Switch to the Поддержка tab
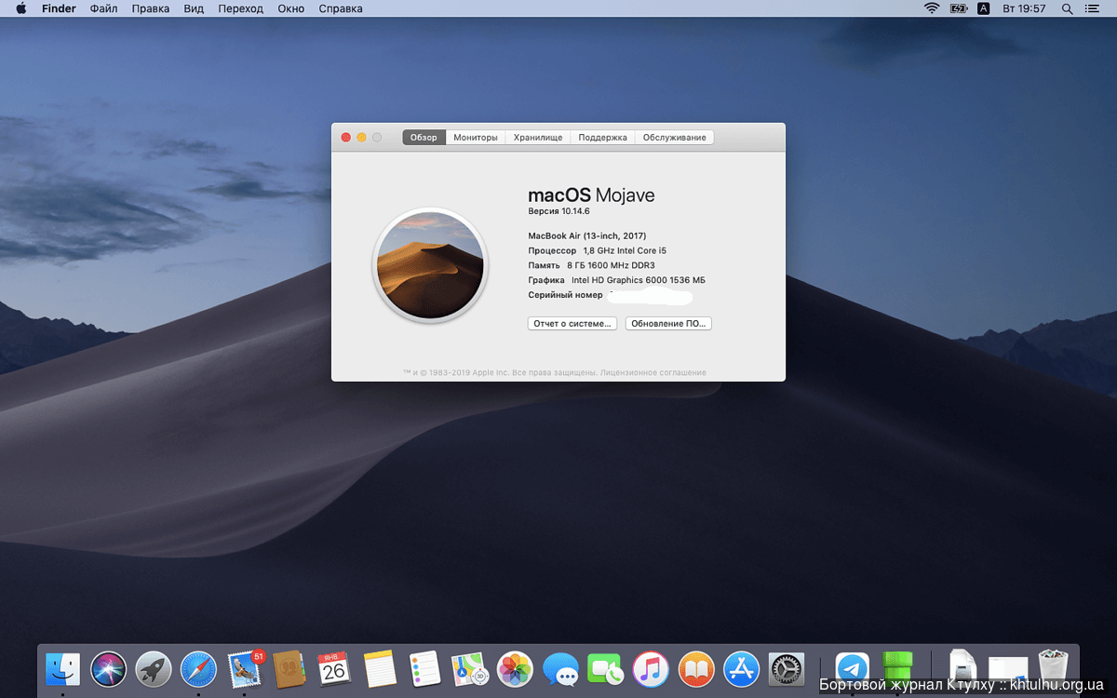 click(602, 137)
